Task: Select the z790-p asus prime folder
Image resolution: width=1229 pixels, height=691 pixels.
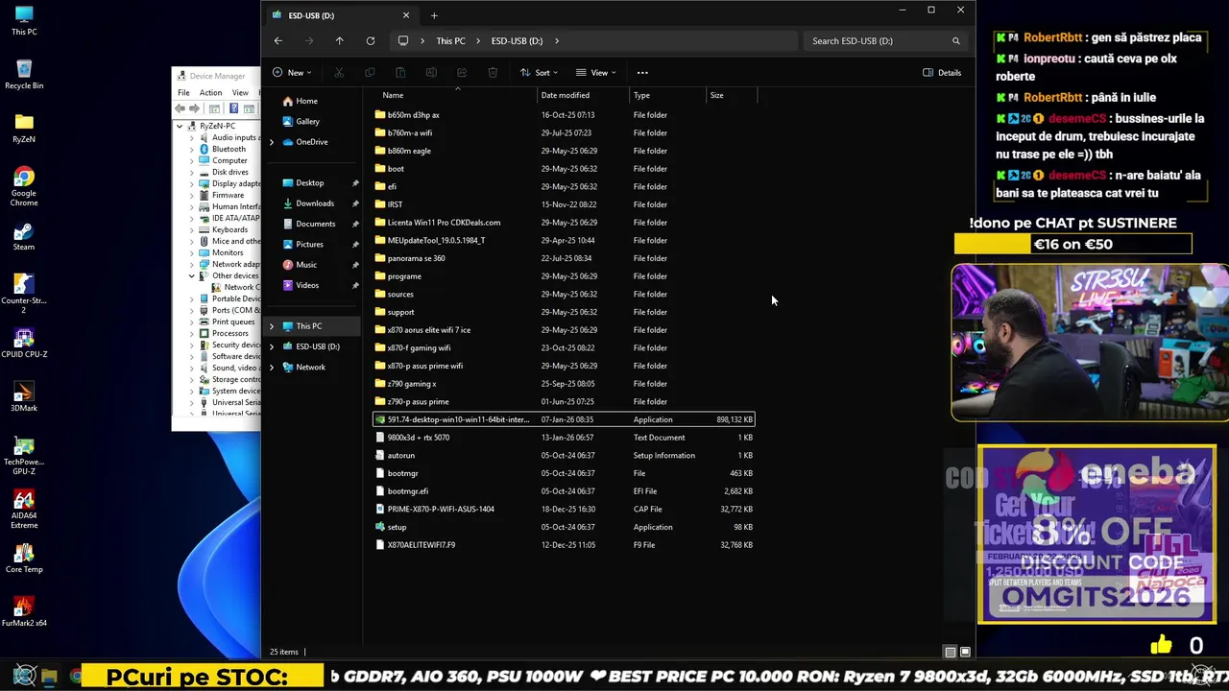Action: [418, 402]
